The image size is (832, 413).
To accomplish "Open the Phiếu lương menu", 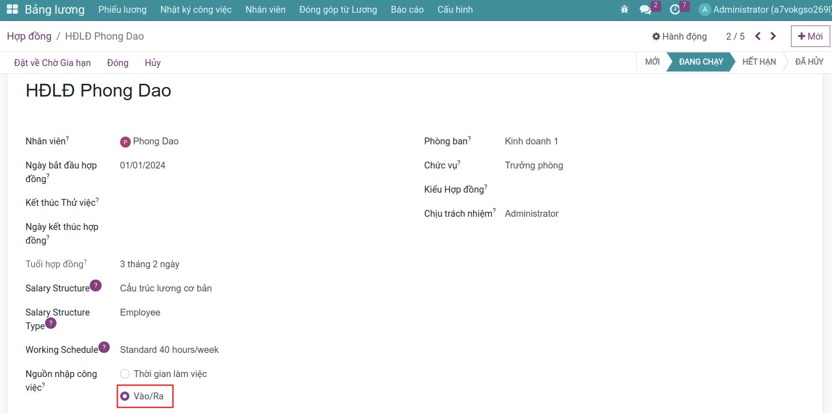I will pos(123,10).
